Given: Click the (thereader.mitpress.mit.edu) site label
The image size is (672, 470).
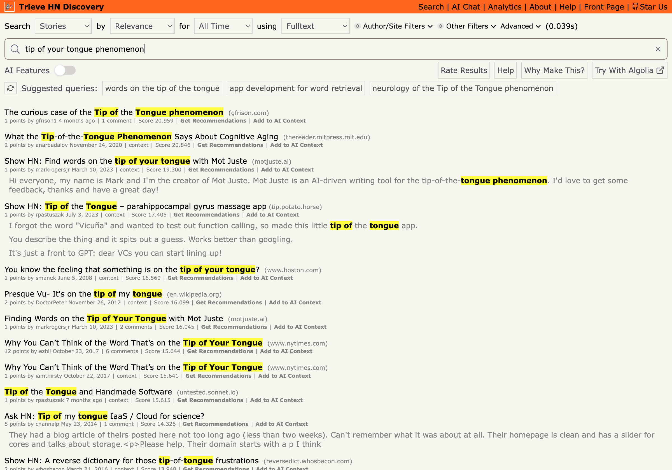Looking at the screenshot, I should pos(326,137).
